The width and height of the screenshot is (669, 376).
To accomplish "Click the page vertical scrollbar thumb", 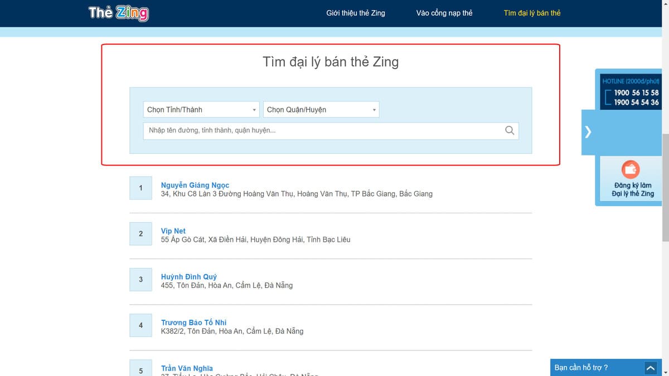I will (665, 187).
